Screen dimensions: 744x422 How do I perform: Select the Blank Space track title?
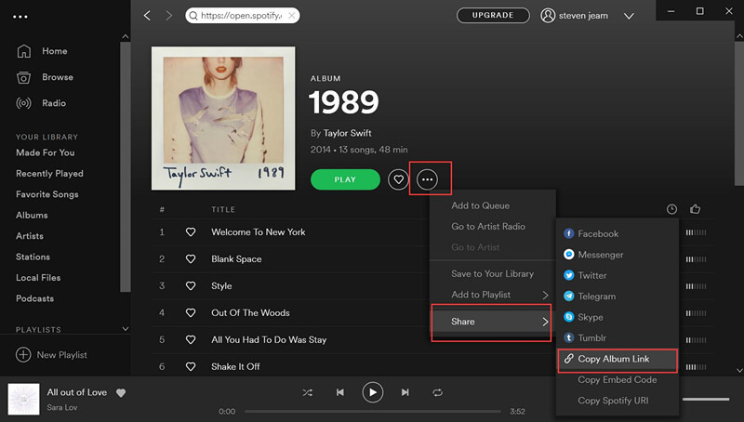click(236, 259)
